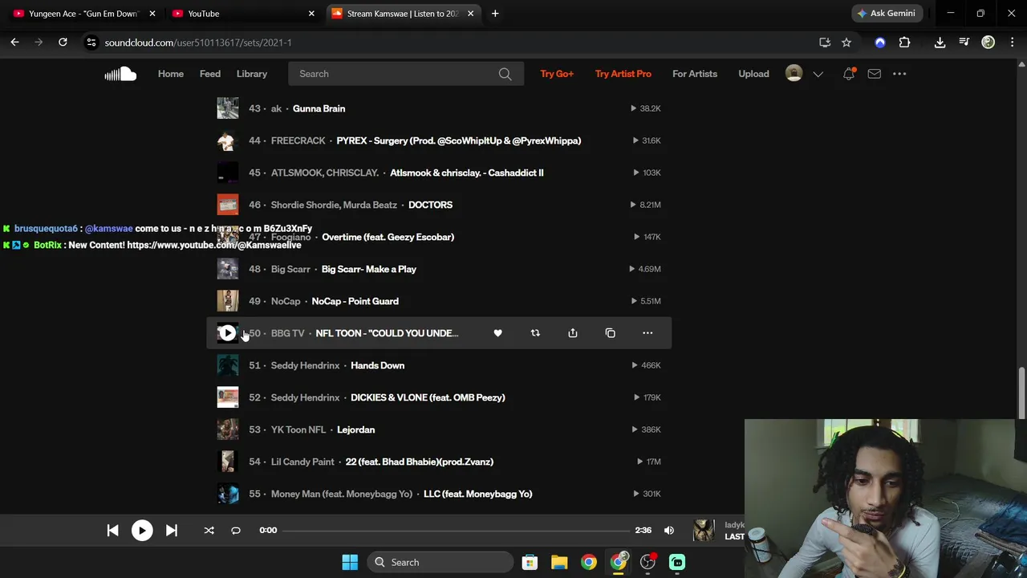Open more options for NFL TOON track
Image resolution: width=1027 pixels, height=578 pixels.
[x=647, y=333]
